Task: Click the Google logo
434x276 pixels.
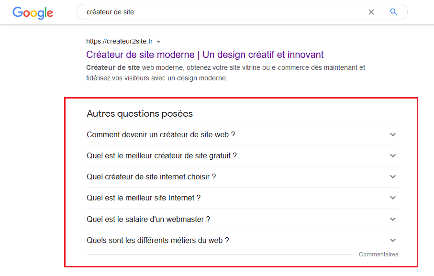Action: (33, 13)
